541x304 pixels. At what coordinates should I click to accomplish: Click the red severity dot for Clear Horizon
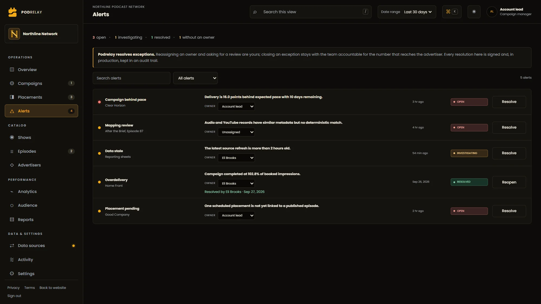99,102
